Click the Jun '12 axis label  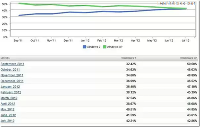169,41
